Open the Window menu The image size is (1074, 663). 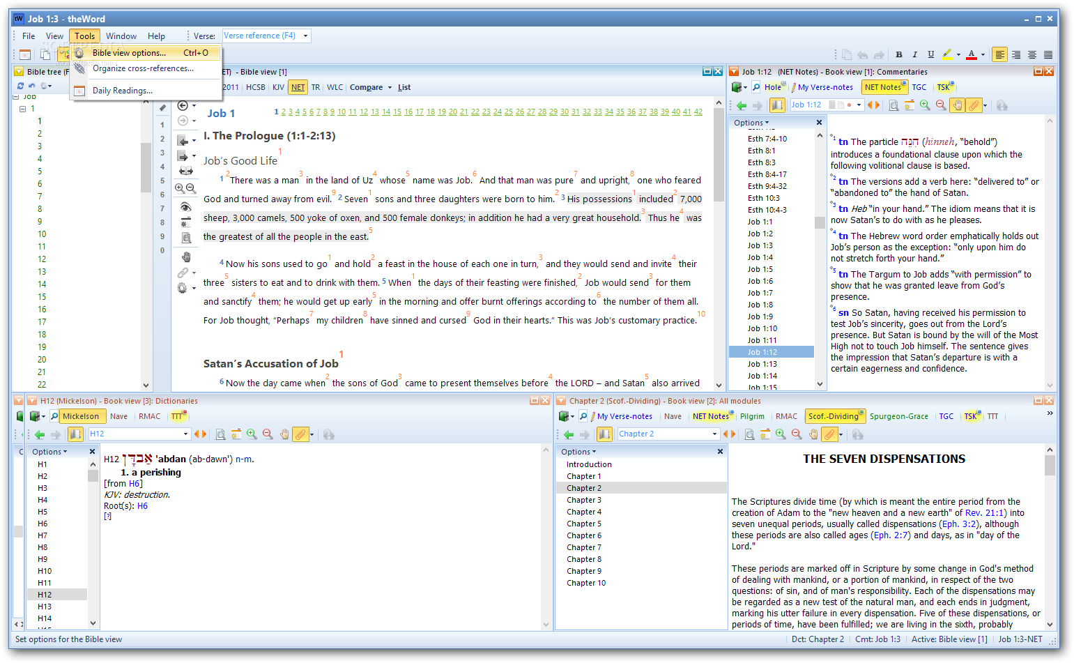coord(121,36)
